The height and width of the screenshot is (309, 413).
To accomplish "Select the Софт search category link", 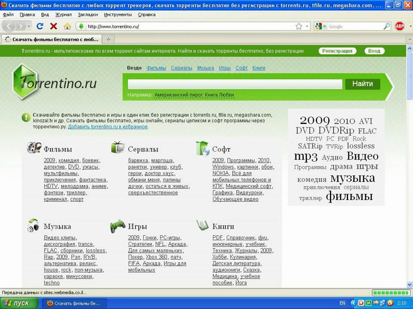I will (241, 68).
